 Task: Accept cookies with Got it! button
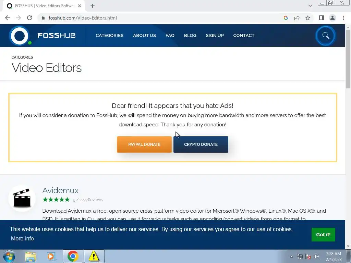point(323,235)
